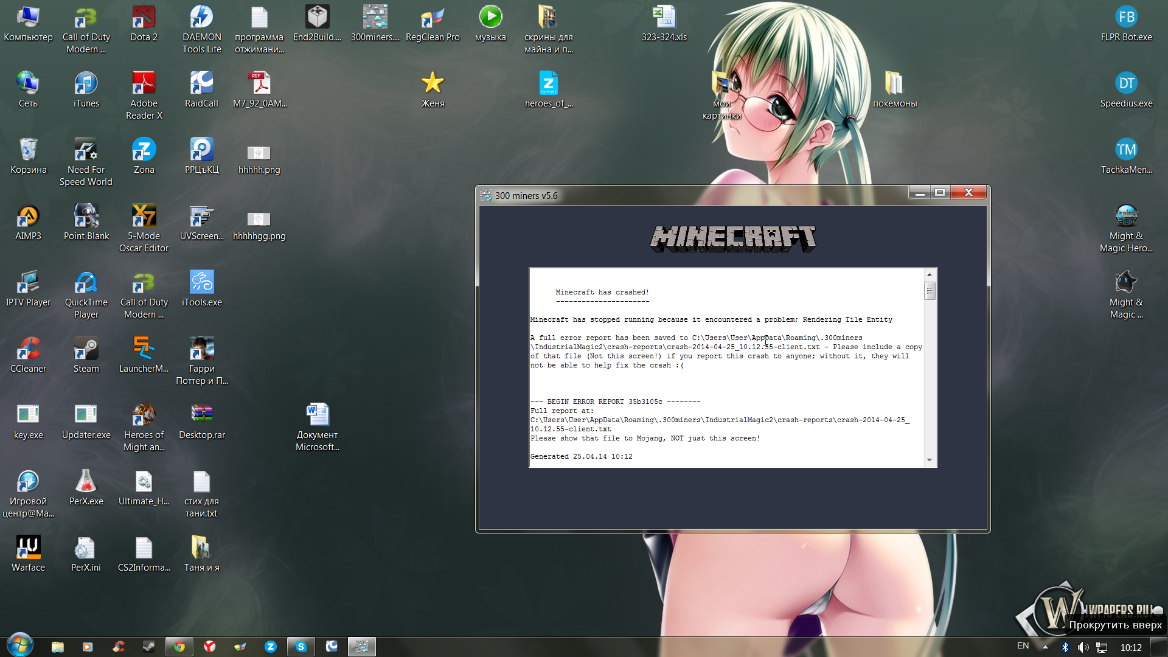Click the crash report scrollbar up arrow

[x=930, y=275]
